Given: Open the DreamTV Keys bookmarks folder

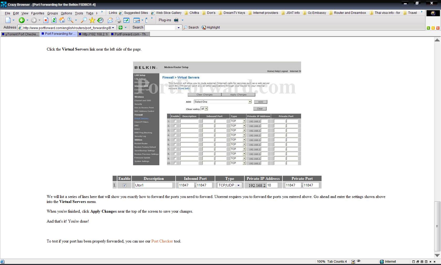Looking at the screenshot, I should click(x=232, y=13).
